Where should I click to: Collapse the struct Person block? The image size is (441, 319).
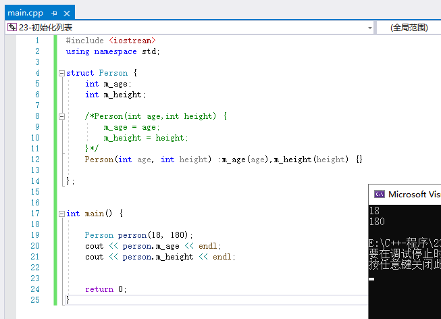61,73
